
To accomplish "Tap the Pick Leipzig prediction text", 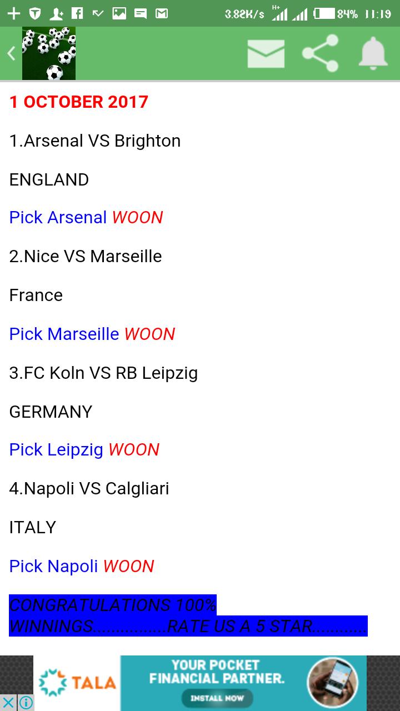I will (x=57, y=449).
